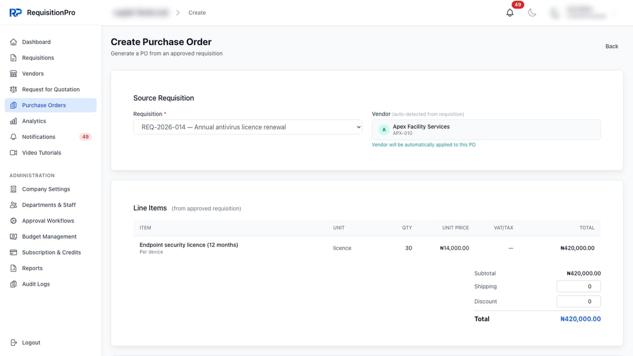Click the Analytics bar chart icon
This screenshot has width=633, height=356.
pyautogui.click(x=14, y=121)
